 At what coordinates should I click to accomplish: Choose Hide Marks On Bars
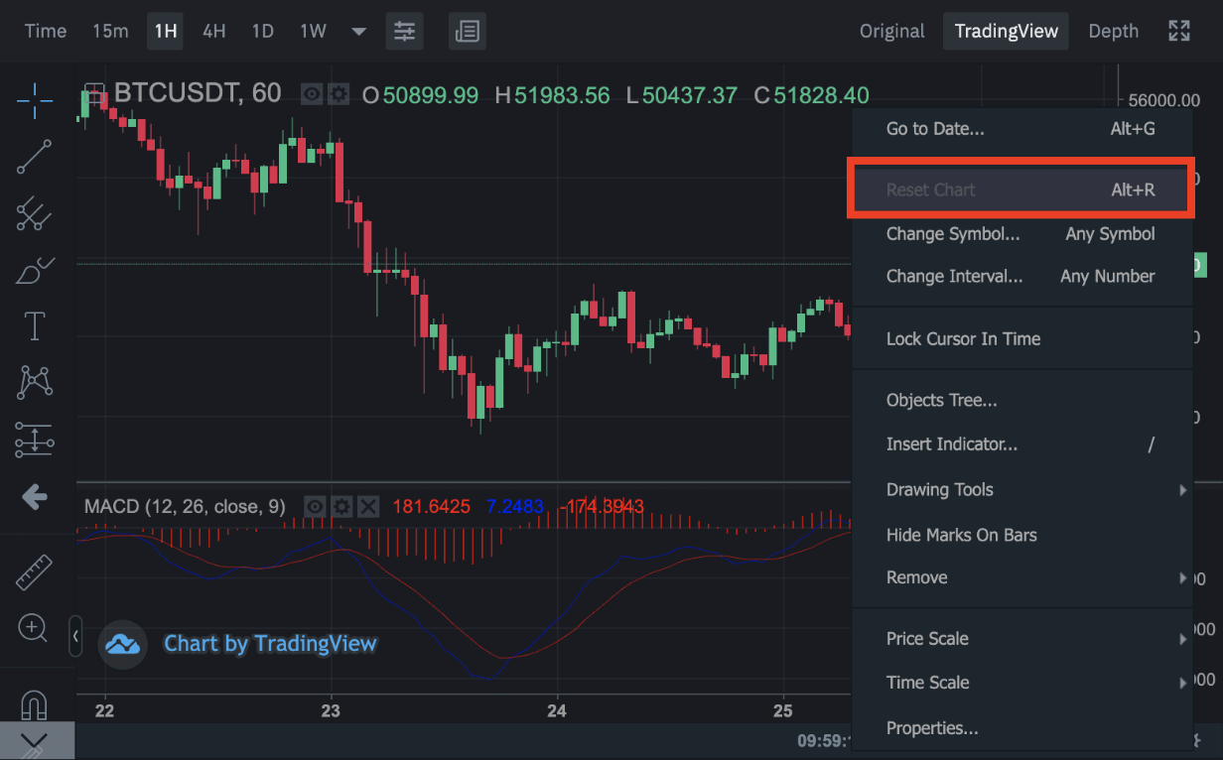point(1022,535)
